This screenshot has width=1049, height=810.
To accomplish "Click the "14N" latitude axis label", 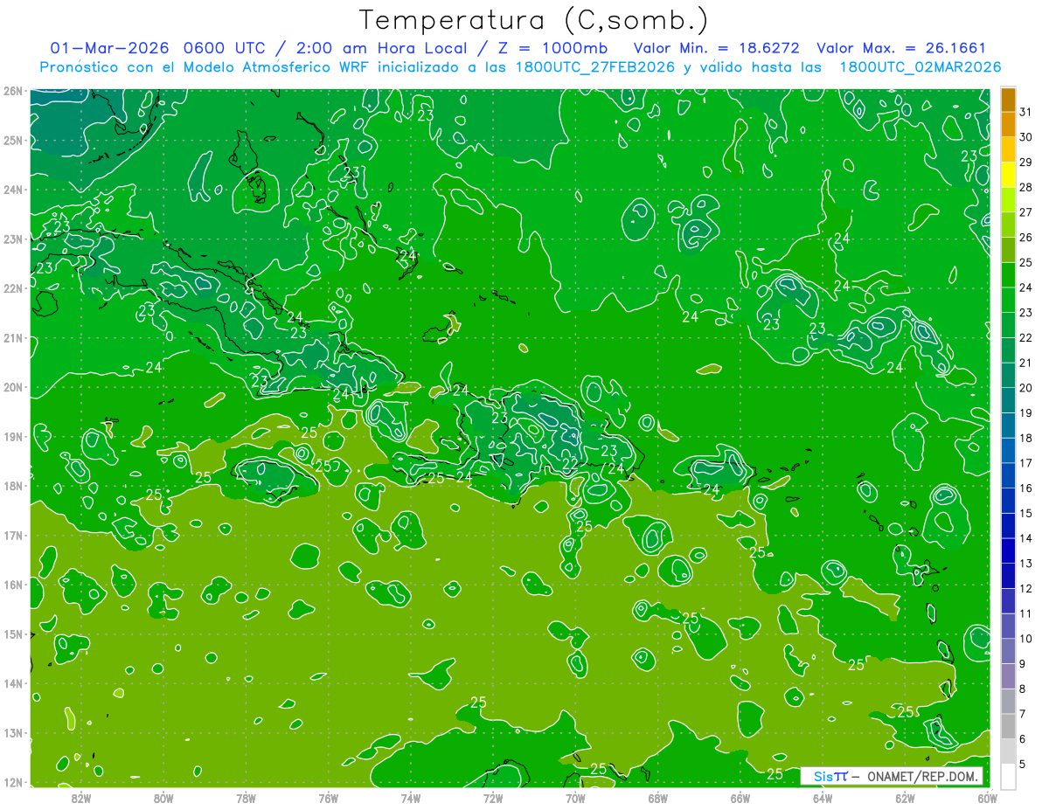I will 12,683.
